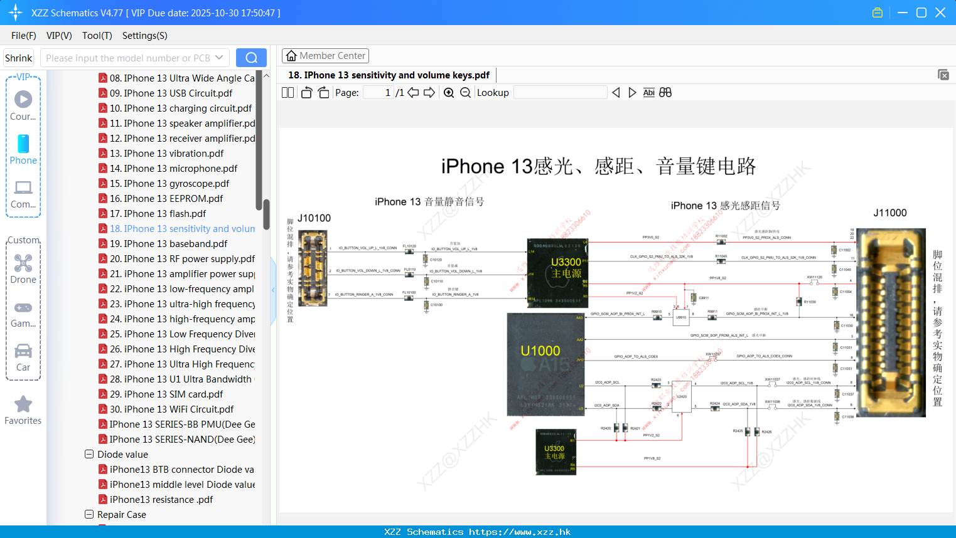Open the File(F) menu
The image size is (956, 538).
click(24, 36)
